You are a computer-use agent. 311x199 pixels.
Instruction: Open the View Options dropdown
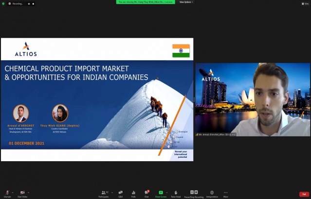pyautogui.click(x=186, y=2)
